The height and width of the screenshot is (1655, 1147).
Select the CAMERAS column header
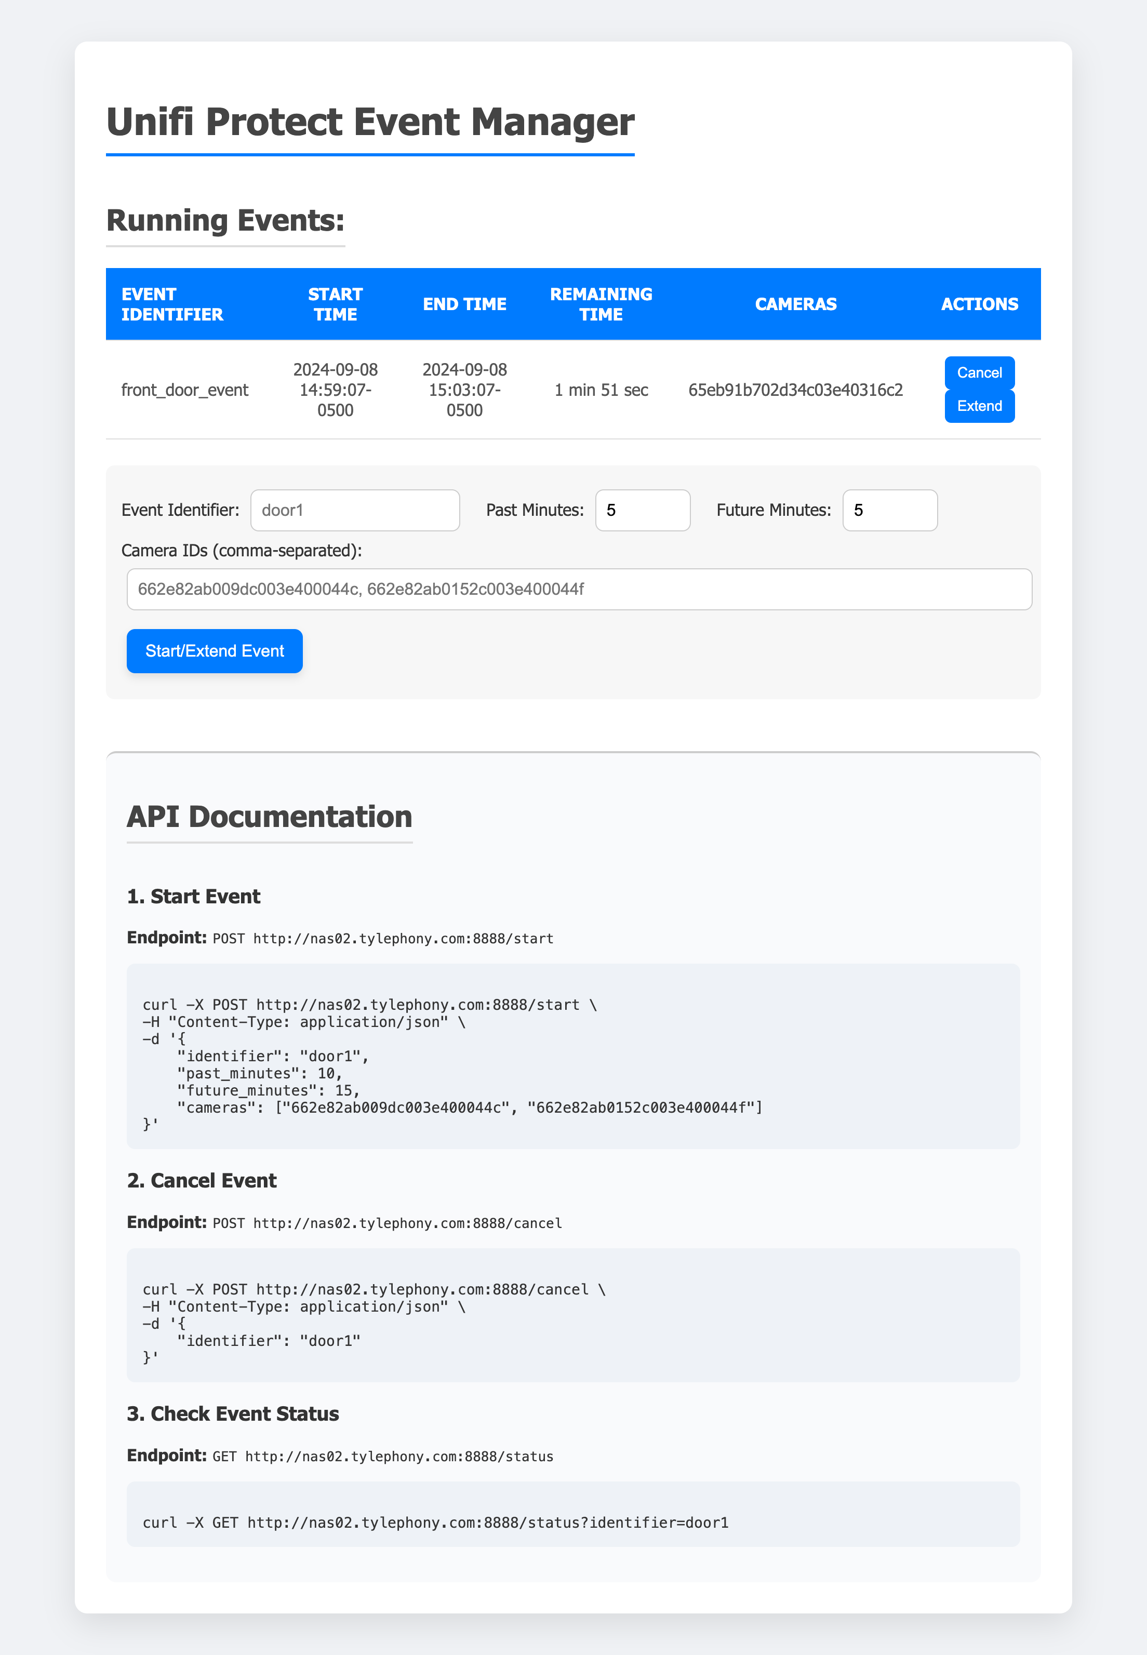795,303
